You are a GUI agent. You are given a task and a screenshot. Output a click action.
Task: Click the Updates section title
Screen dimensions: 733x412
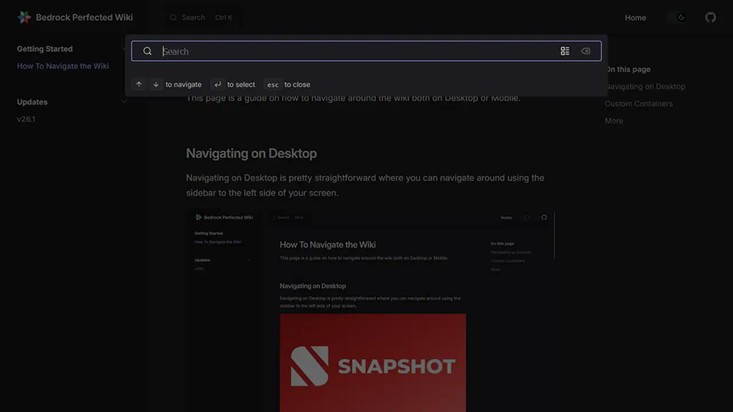click(x=32, y=102)
